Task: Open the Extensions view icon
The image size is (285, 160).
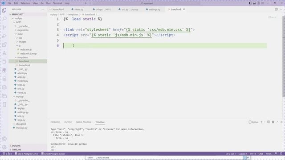Action: coord(4,44)
